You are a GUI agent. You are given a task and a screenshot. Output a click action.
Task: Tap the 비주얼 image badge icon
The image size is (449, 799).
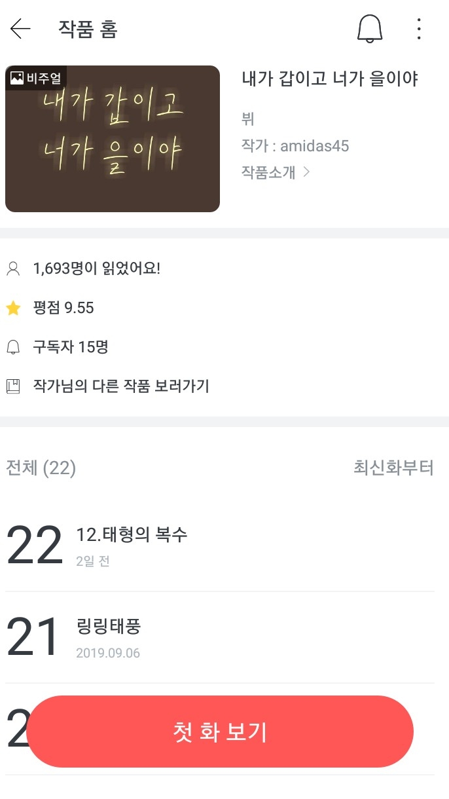click(18, 79)
